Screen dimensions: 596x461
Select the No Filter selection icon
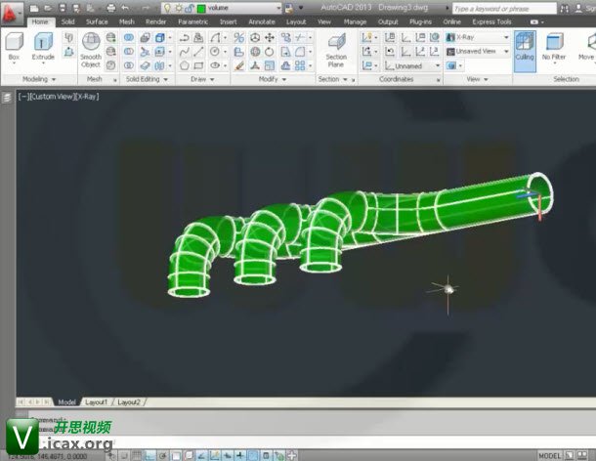click(x=554, y=47)
